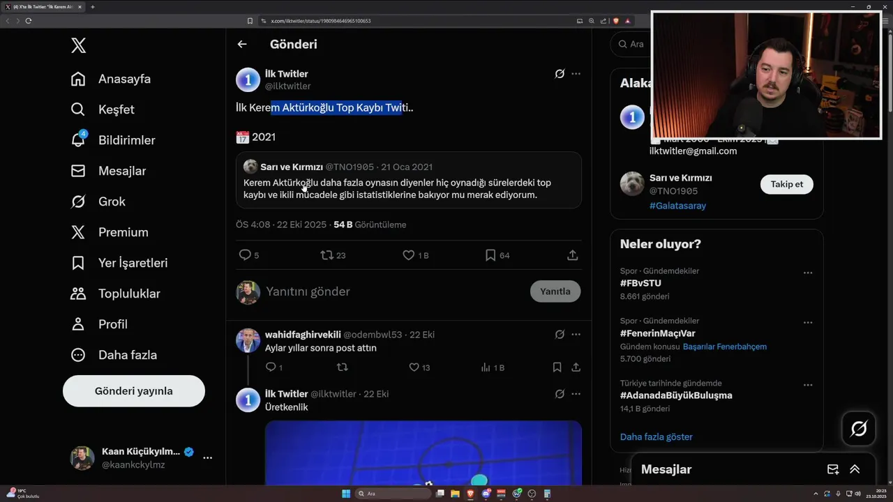Viewport: 893px width, 502px height.
Task: Open more options on wahidfaghirvekili reply
Action: click(x=576, y=335)
